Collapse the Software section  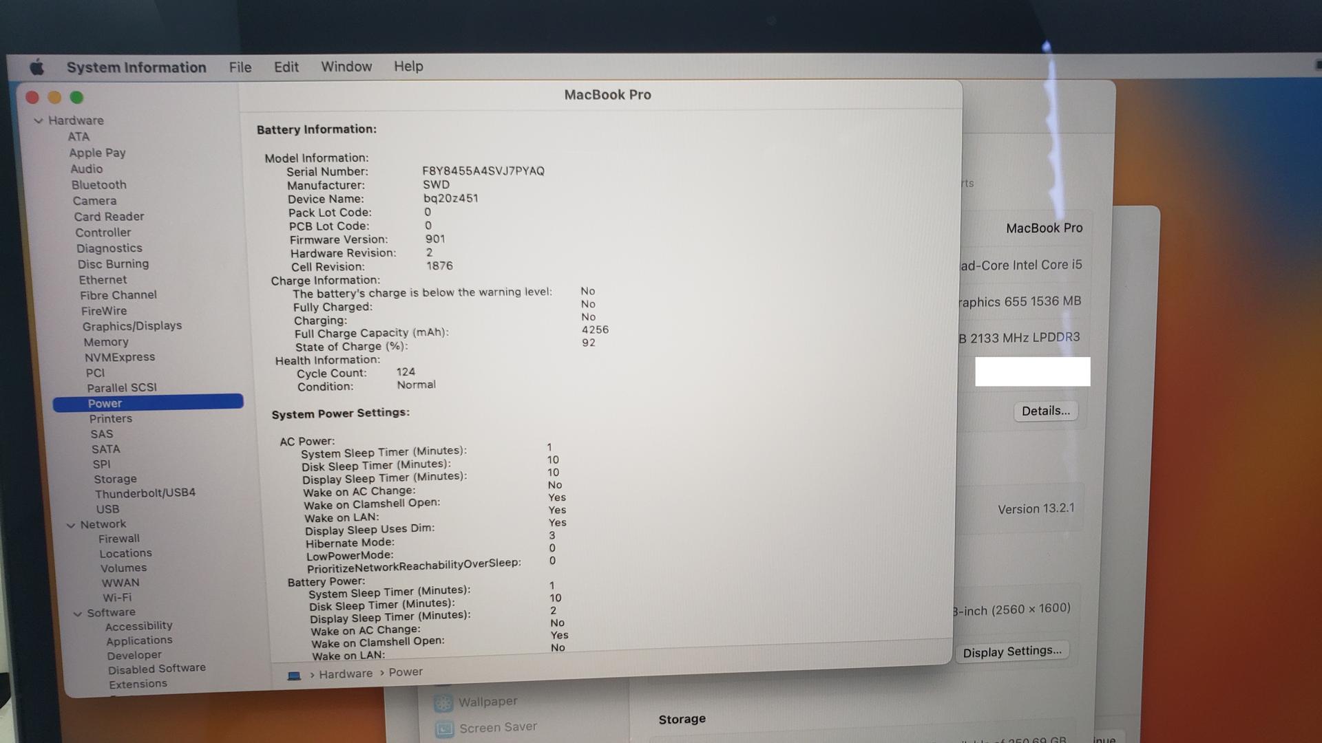(x=78, y=614)
